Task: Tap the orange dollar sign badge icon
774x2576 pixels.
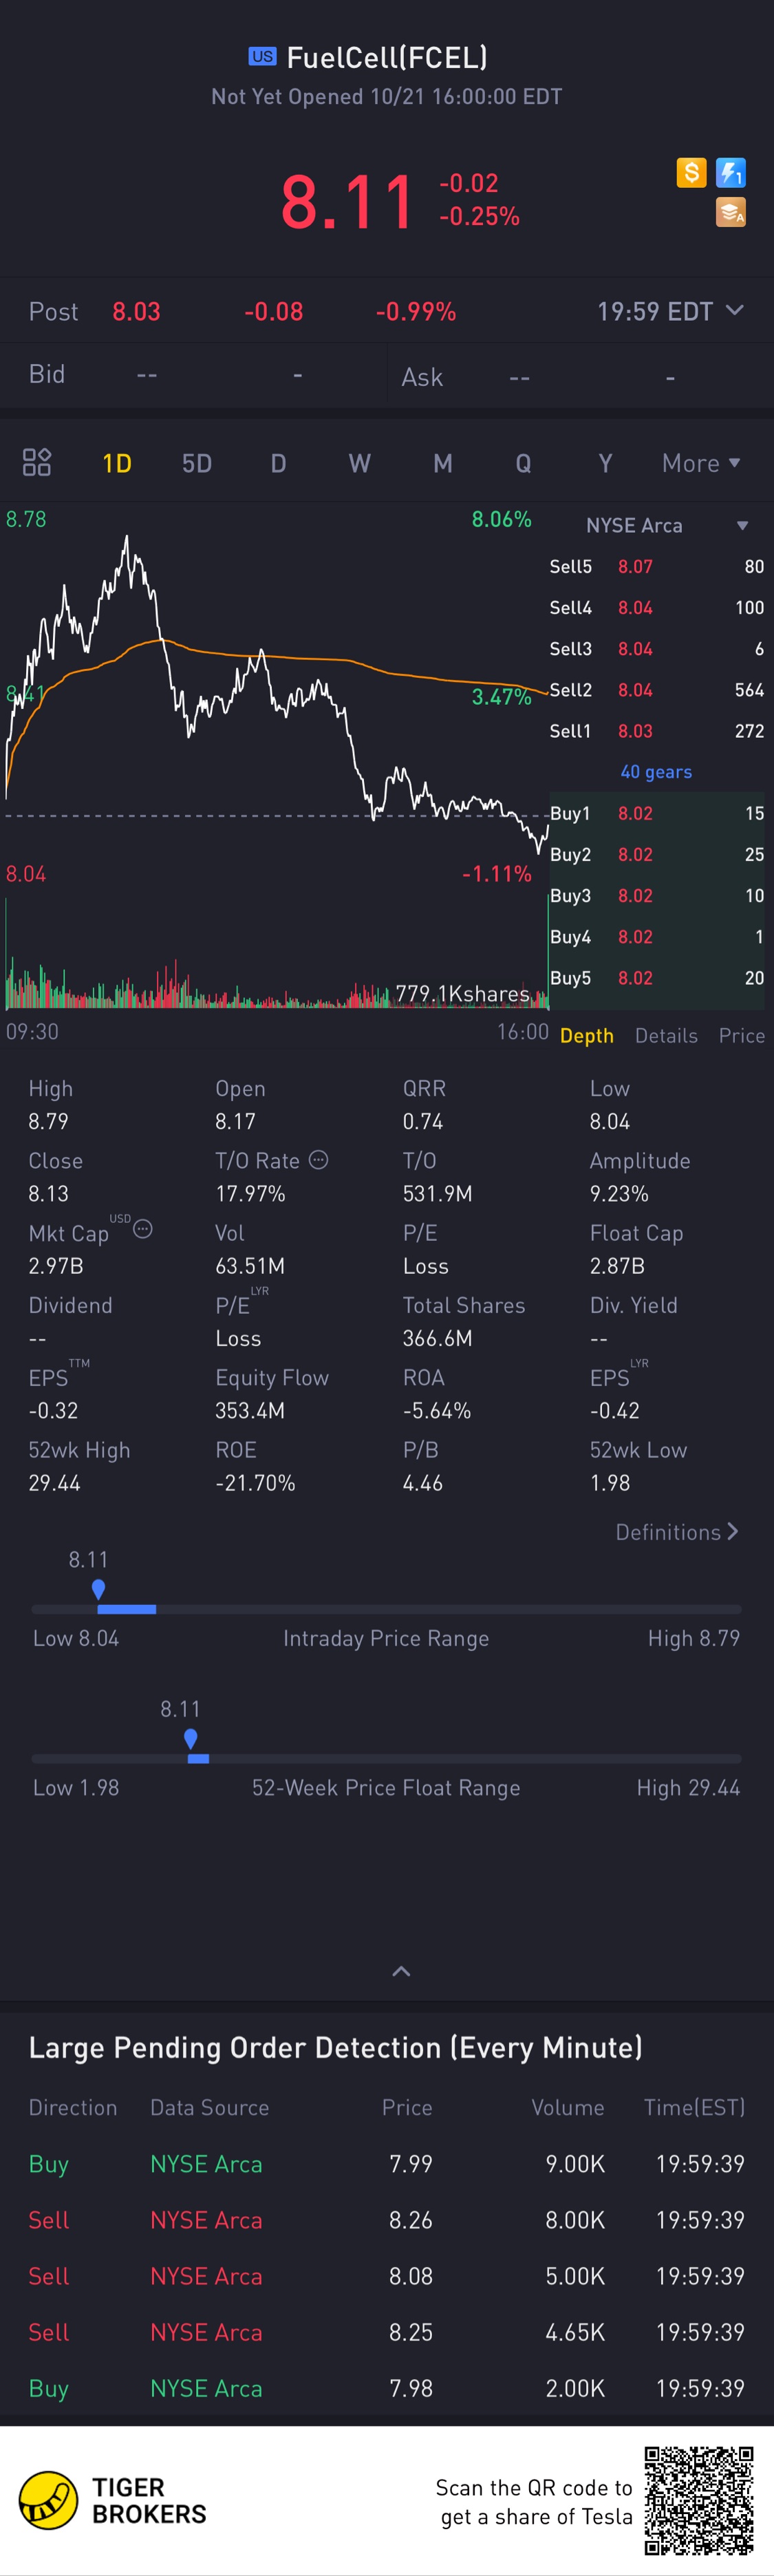Action: click(x=691, y=173)
